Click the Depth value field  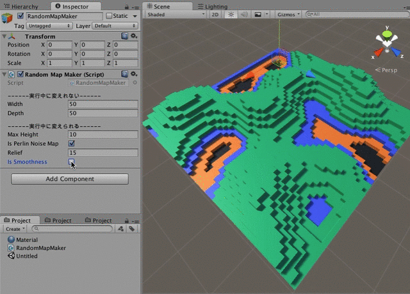102,113
